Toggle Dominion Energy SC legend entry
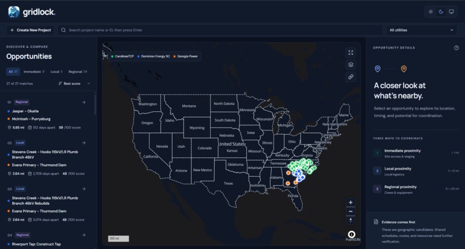This screenshot has height=249, width=465. pos(153,56)
